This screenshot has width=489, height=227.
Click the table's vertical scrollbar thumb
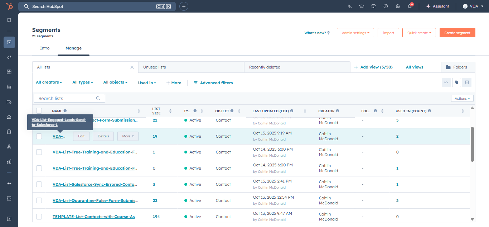(x=472, y=144)
